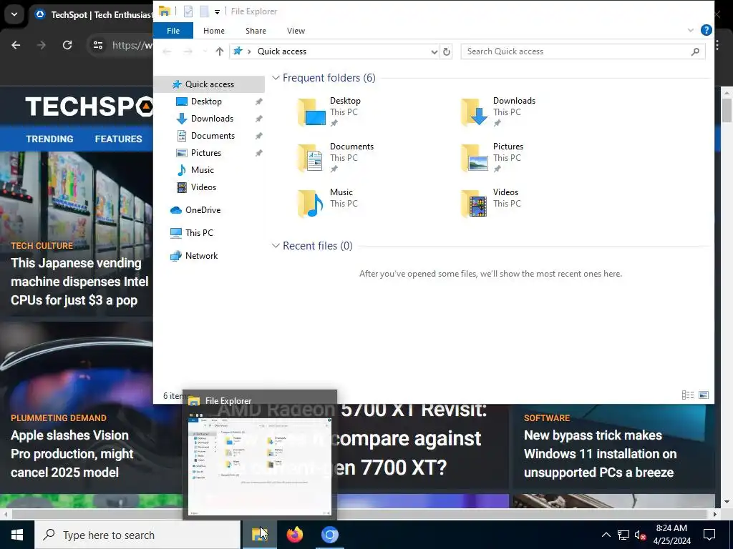
Task: Select Network in the navigation pane
Action: pos(201,256)
